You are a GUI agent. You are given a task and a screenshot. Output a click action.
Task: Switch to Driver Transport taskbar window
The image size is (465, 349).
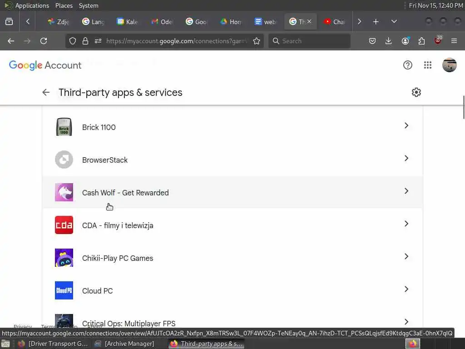pos(53,344)
